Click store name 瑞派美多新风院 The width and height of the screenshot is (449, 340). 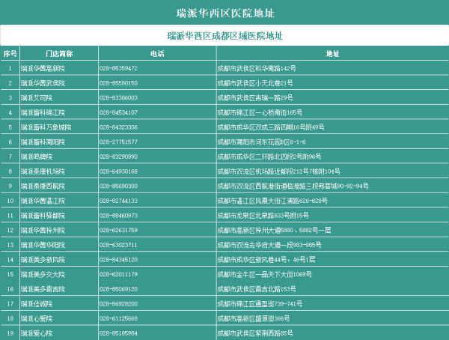click(43, 260)
